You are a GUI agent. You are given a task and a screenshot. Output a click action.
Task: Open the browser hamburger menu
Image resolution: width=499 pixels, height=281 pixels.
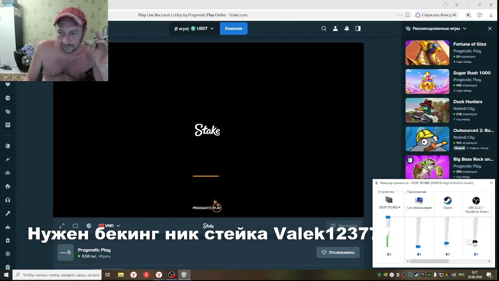(457, 5)
